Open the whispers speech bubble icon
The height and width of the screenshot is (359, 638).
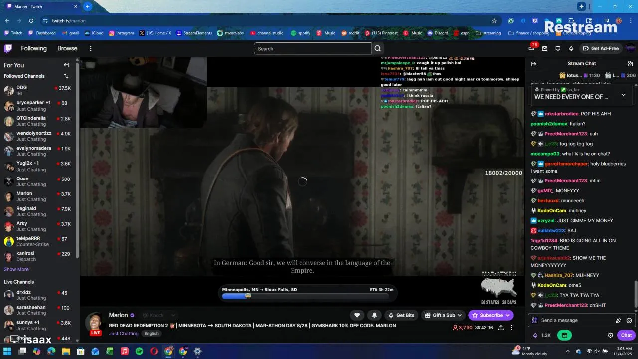click(x=558, y=48)
